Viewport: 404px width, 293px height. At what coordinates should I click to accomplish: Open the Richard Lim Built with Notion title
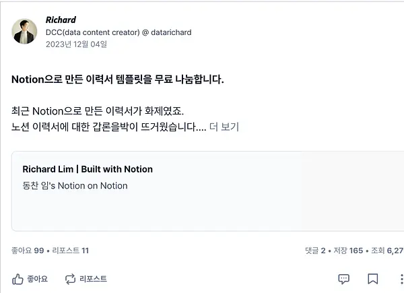[x=88, y=169]
